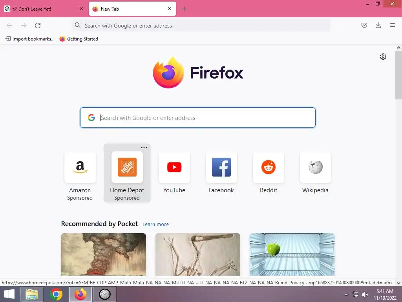Open clock app in taskbar
The width and height of the screenshot is (402, 302).
pyautogui.click(x=105, y=294)
